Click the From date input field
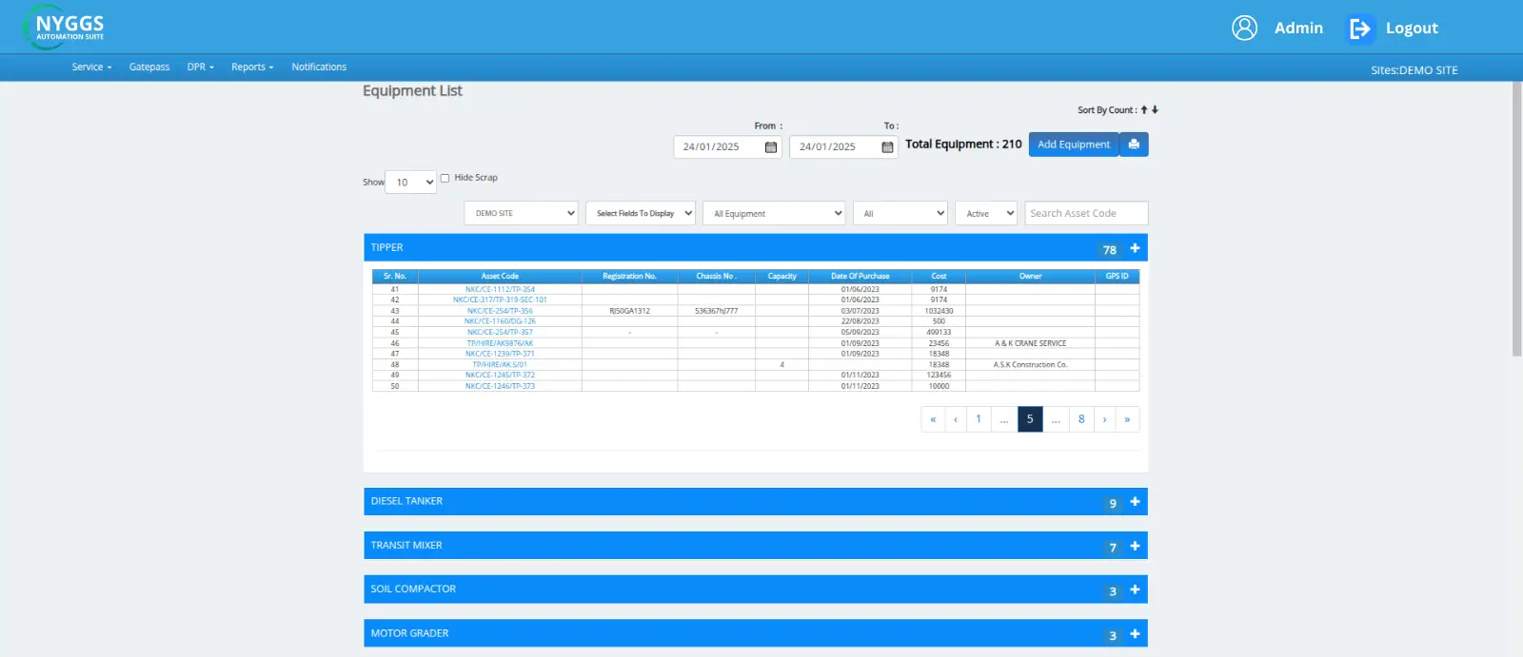The width and height of the screenshot is (1523, 657). coord(727,146)
